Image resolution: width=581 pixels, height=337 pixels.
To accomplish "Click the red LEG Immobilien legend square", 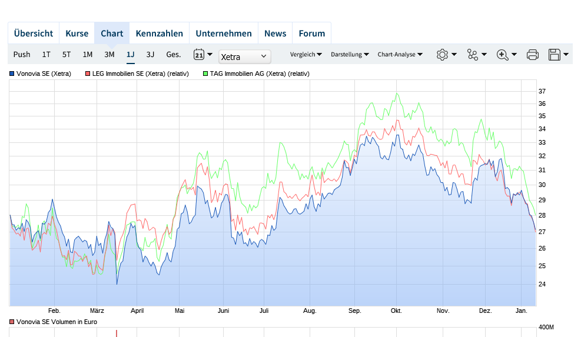I will tap(88, 74).
